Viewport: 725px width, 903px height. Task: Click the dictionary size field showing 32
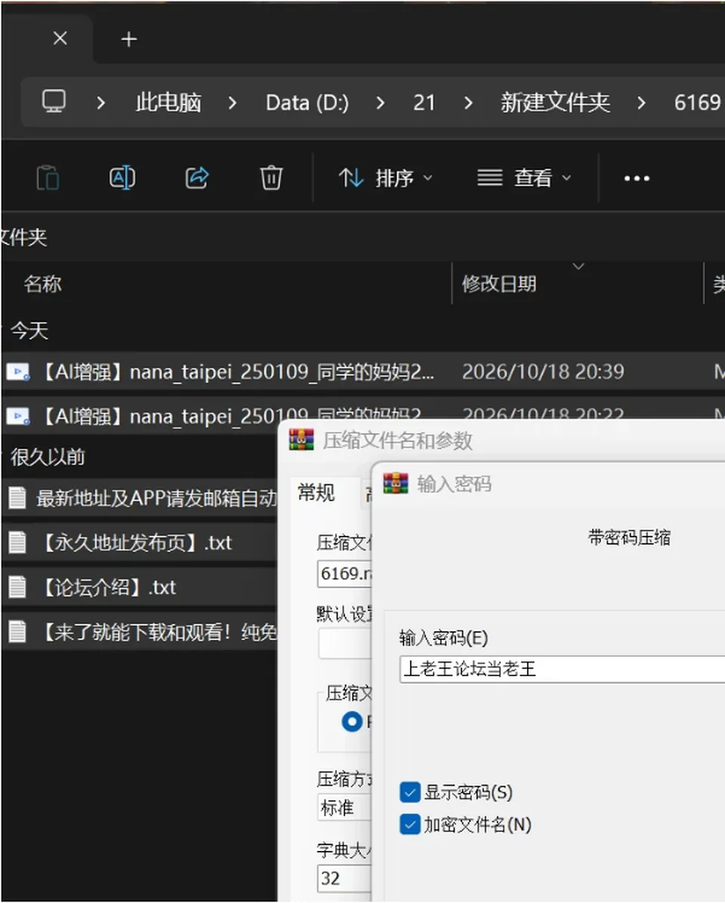pyautogui.click(x=344, y=879)
